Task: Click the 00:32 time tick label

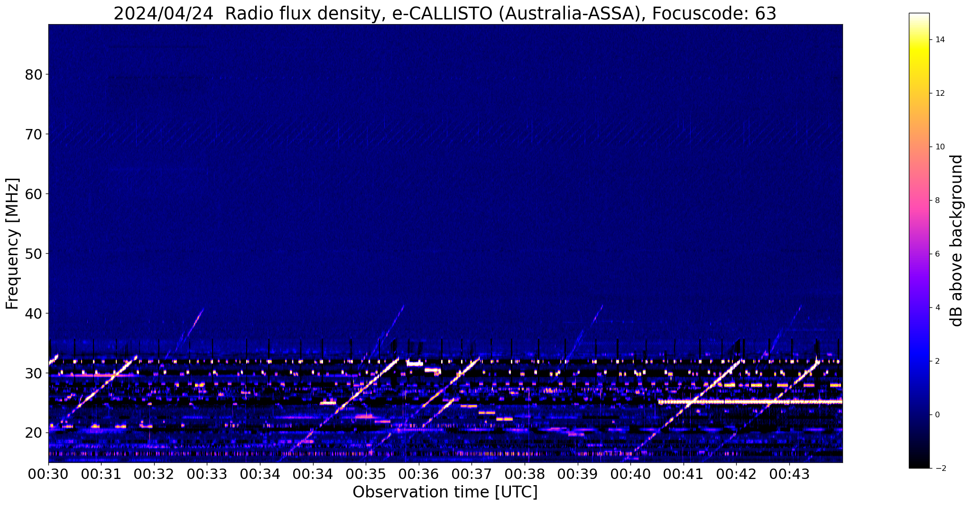Action: (154, 475)
